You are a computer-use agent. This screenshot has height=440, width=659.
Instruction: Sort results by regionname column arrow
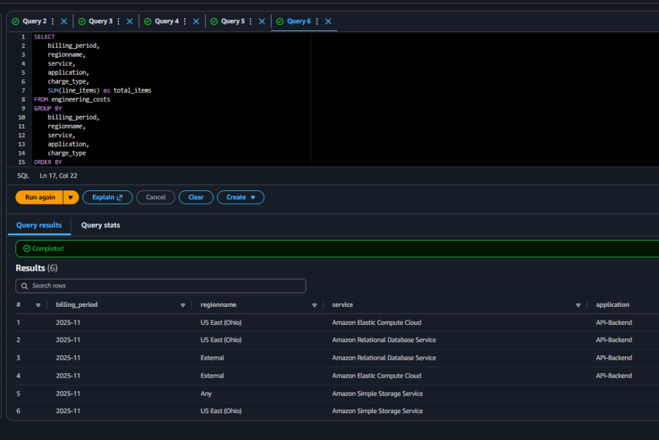(x=314, y=305)
